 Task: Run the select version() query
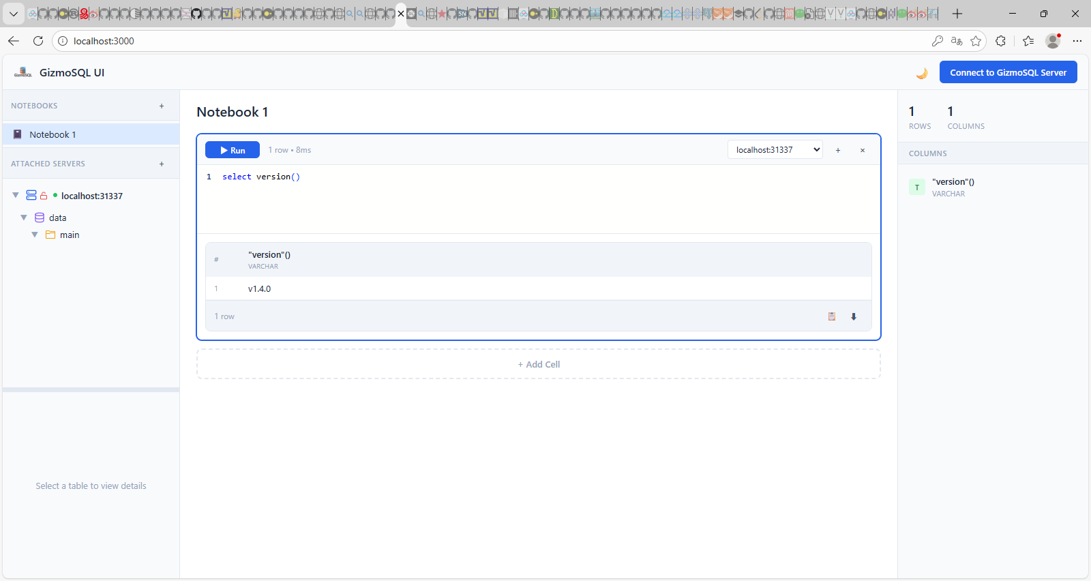pos(233,150)
